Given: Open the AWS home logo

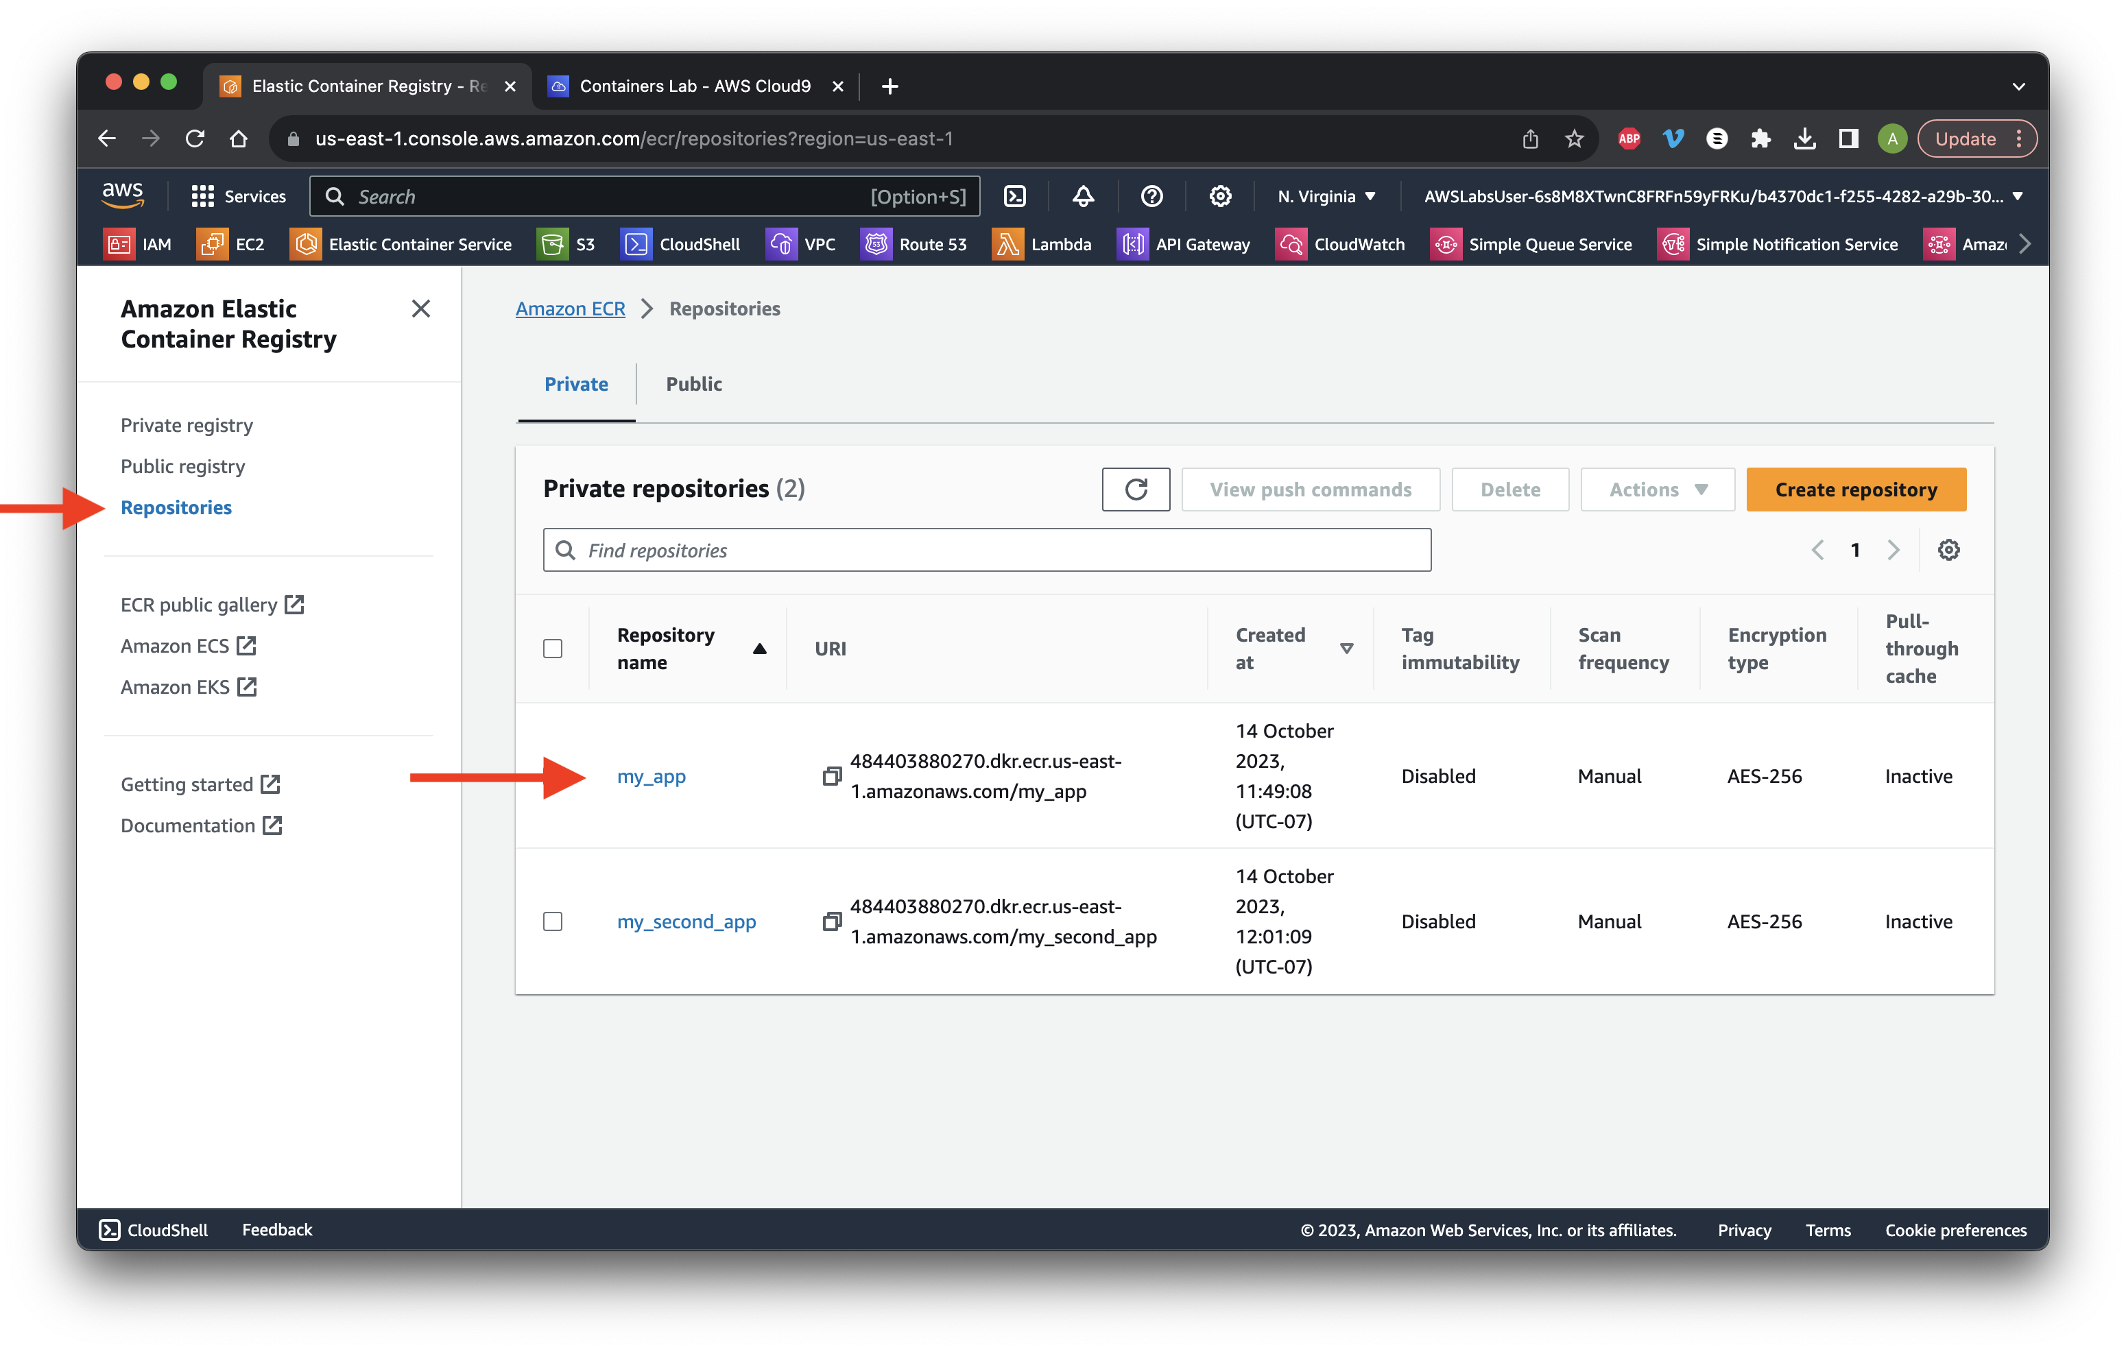Looking at the screenshot, I should pyautogui.click(x=122, y=195).
